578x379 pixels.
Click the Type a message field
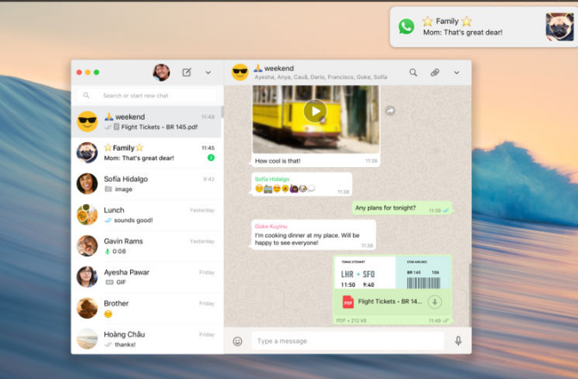click(x=348, y=341)
